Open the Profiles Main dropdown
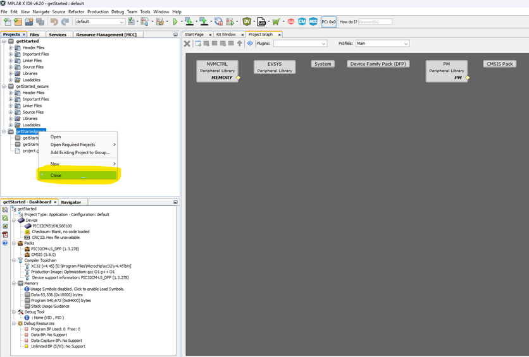This screenshot has height=357, width=529. click(x=382, y=44)
